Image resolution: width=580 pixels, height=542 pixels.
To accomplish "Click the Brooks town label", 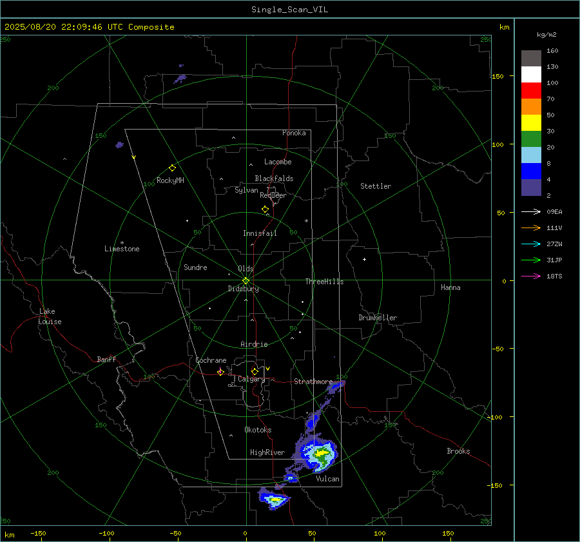I will tap(458, 451).
